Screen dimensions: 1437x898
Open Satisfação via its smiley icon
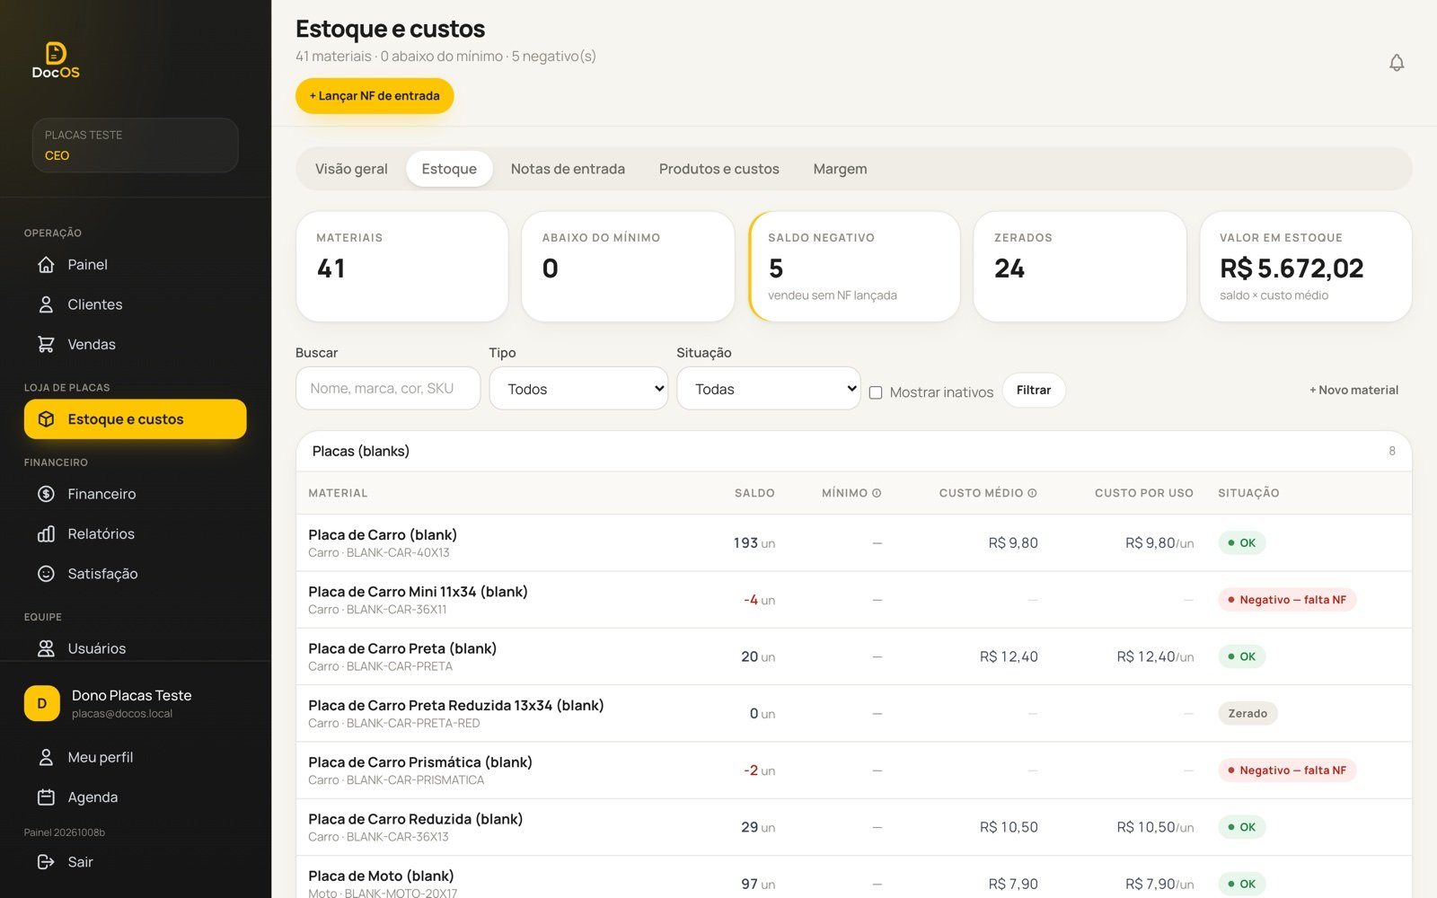point(46,574)
